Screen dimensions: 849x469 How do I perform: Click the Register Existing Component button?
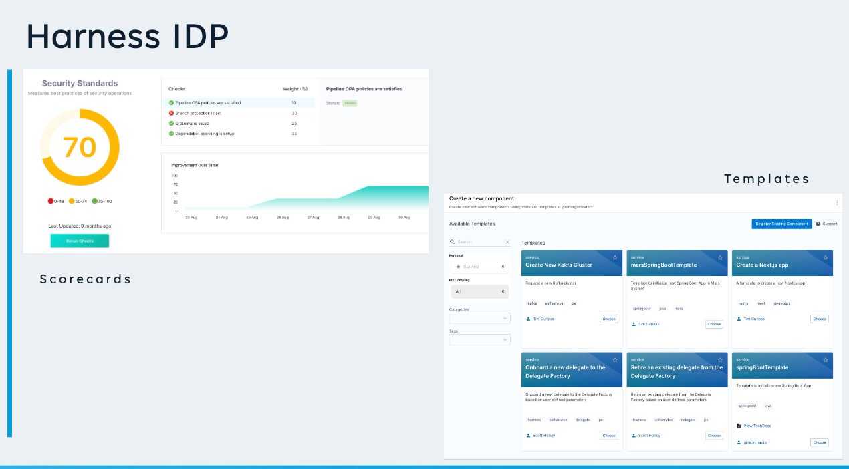781,224
